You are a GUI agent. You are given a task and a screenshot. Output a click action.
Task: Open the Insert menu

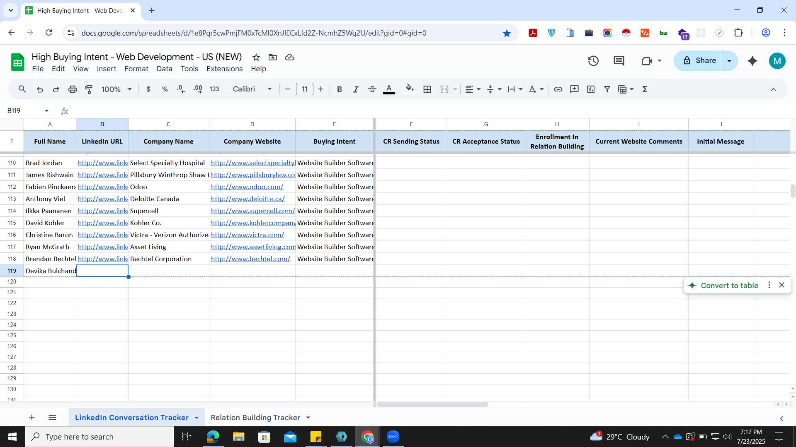107,69
